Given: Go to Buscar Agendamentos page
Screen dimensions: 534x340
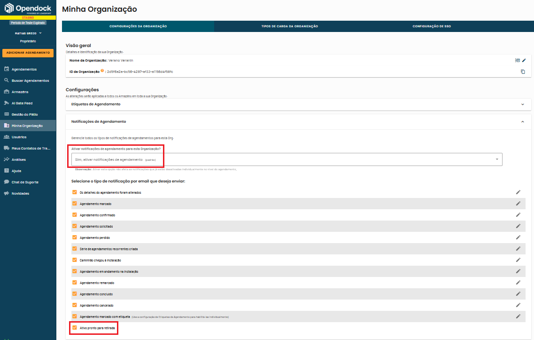Looking at the screenshot, I should (x=28, y=80).
